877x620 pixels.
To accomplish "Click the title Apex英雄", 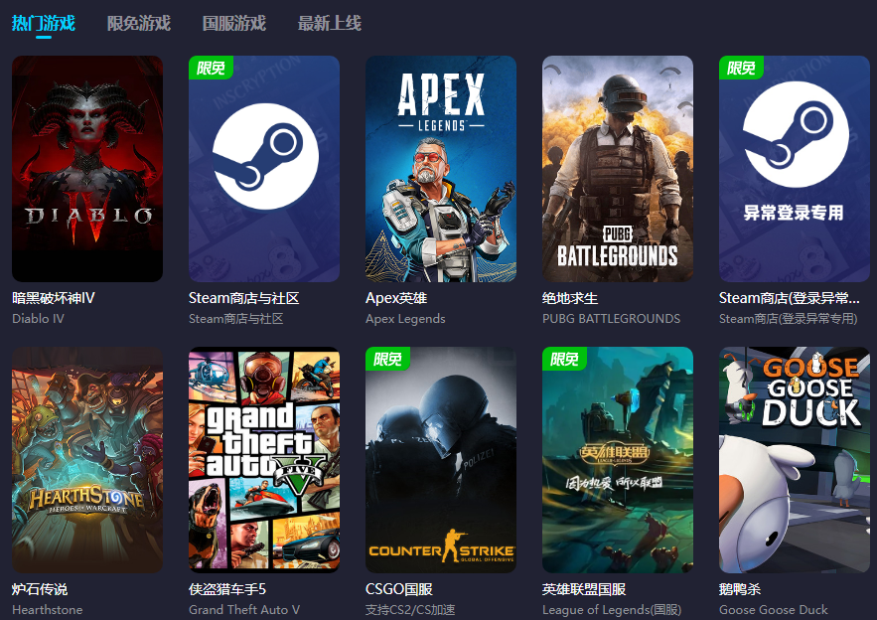I will (x=396, y=298).
